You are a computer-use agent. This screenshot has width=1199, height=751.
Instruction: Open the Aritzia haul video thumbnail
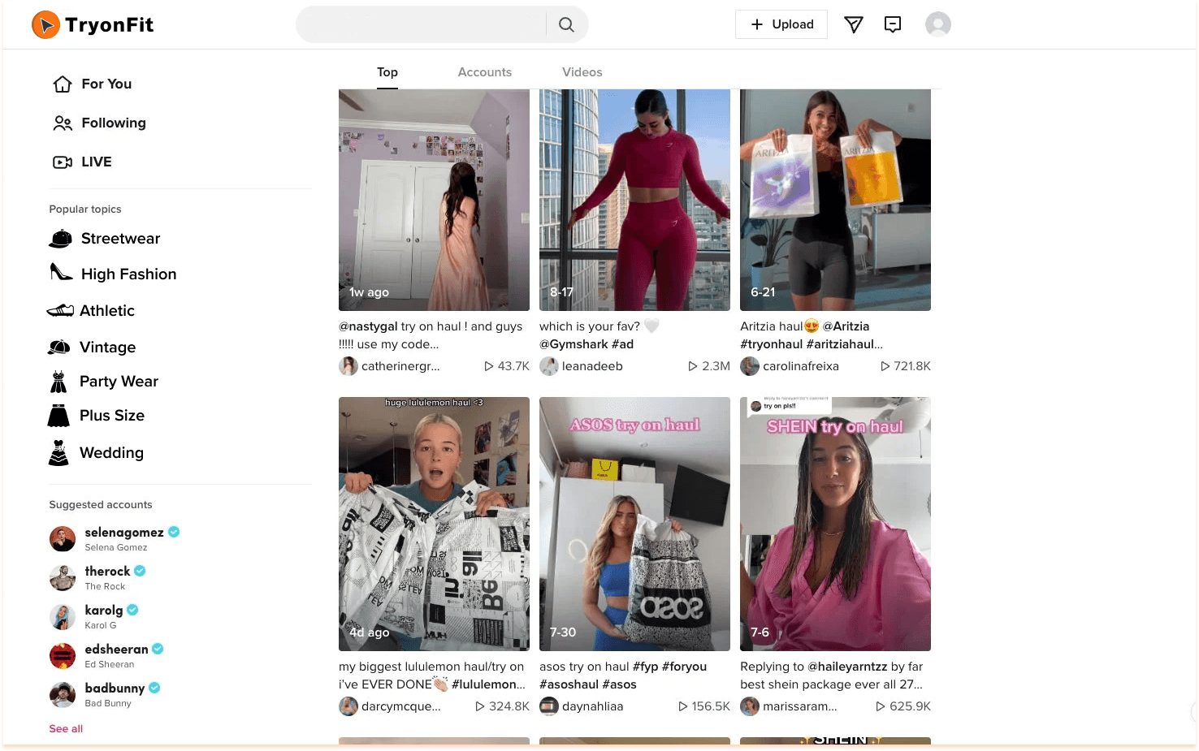[835, 200]
